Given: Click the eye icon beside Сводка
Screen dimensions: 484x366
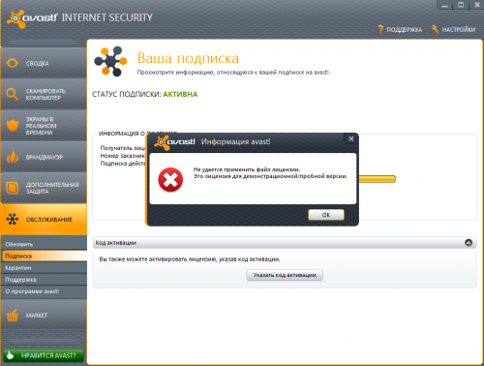Looking at the screenshot, I should pyautogui.click(x=13, y=63).
